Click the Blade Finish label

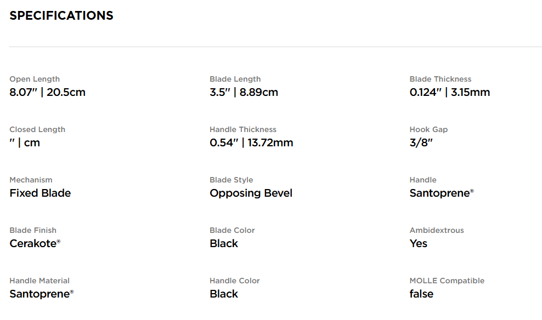click(33, 230)
